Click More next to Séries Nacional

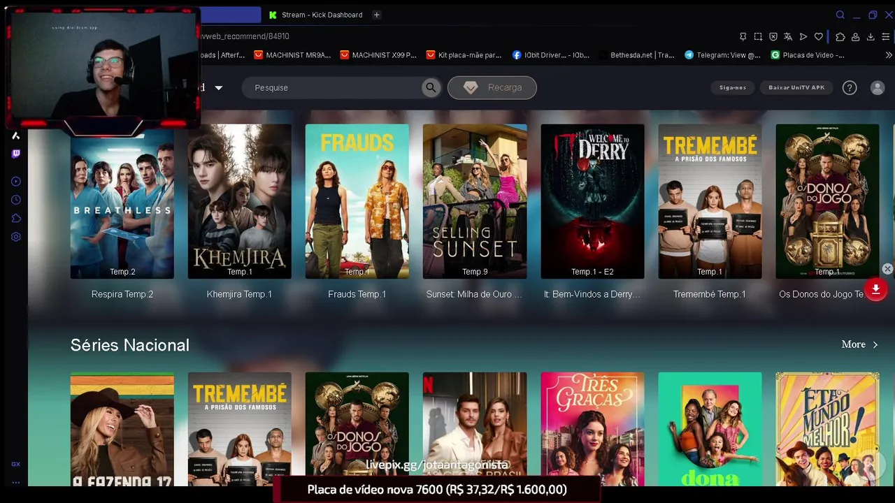point(859,344)
